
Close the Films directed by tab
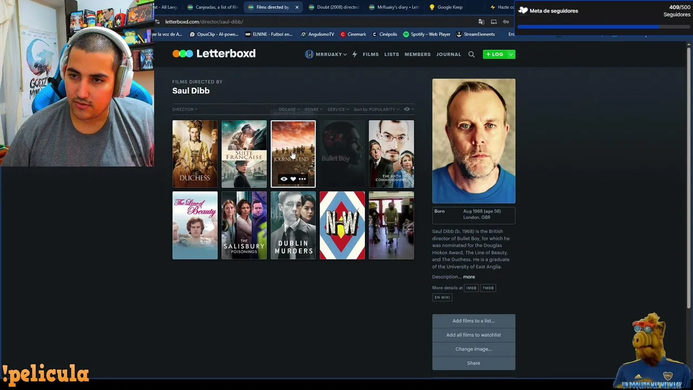tap(297, 7)
